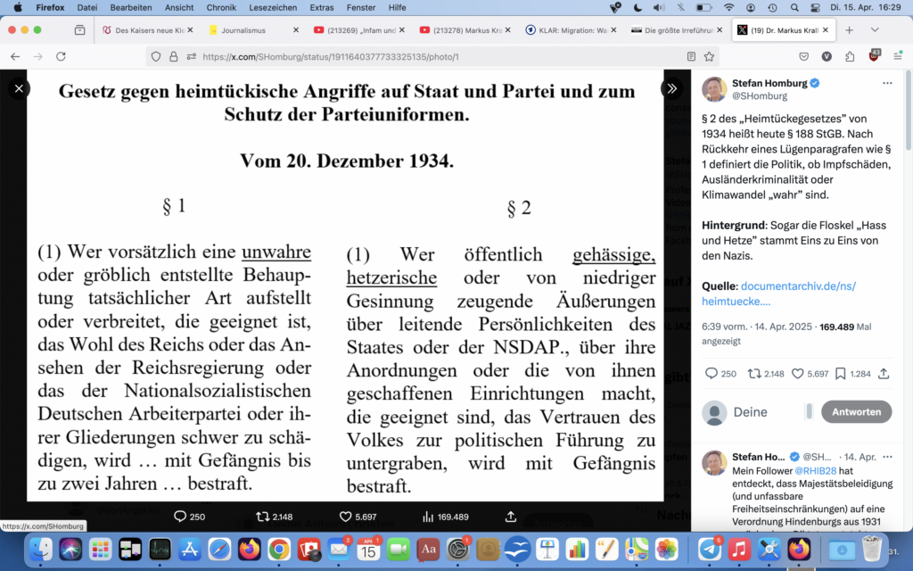Open a new browser tab with plus

click(849, 29)
